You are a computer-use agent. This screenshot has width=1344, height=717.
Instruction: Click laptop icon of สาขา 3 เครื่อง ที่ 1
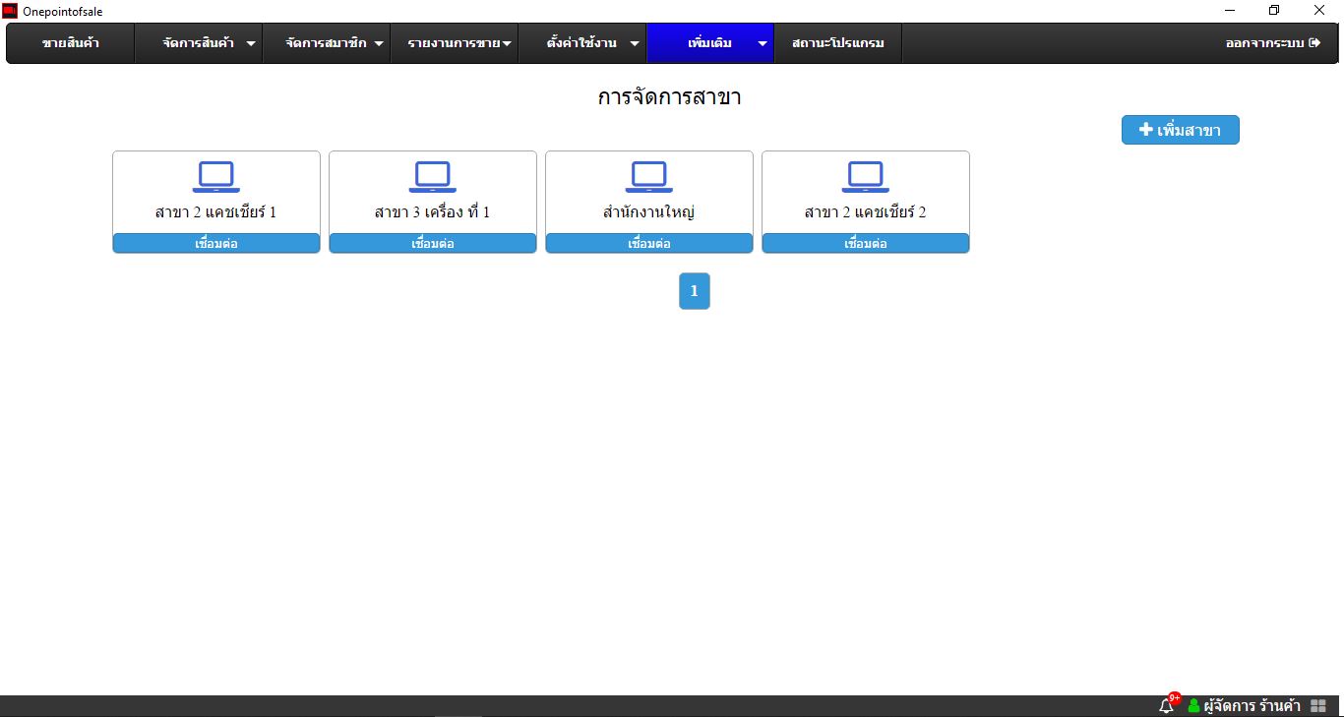[x=433, y=177]
